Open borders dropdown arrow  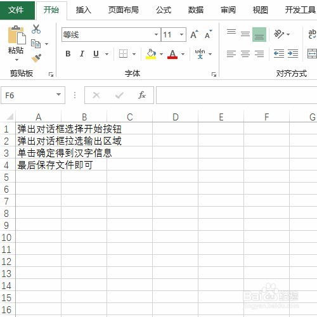134,54
